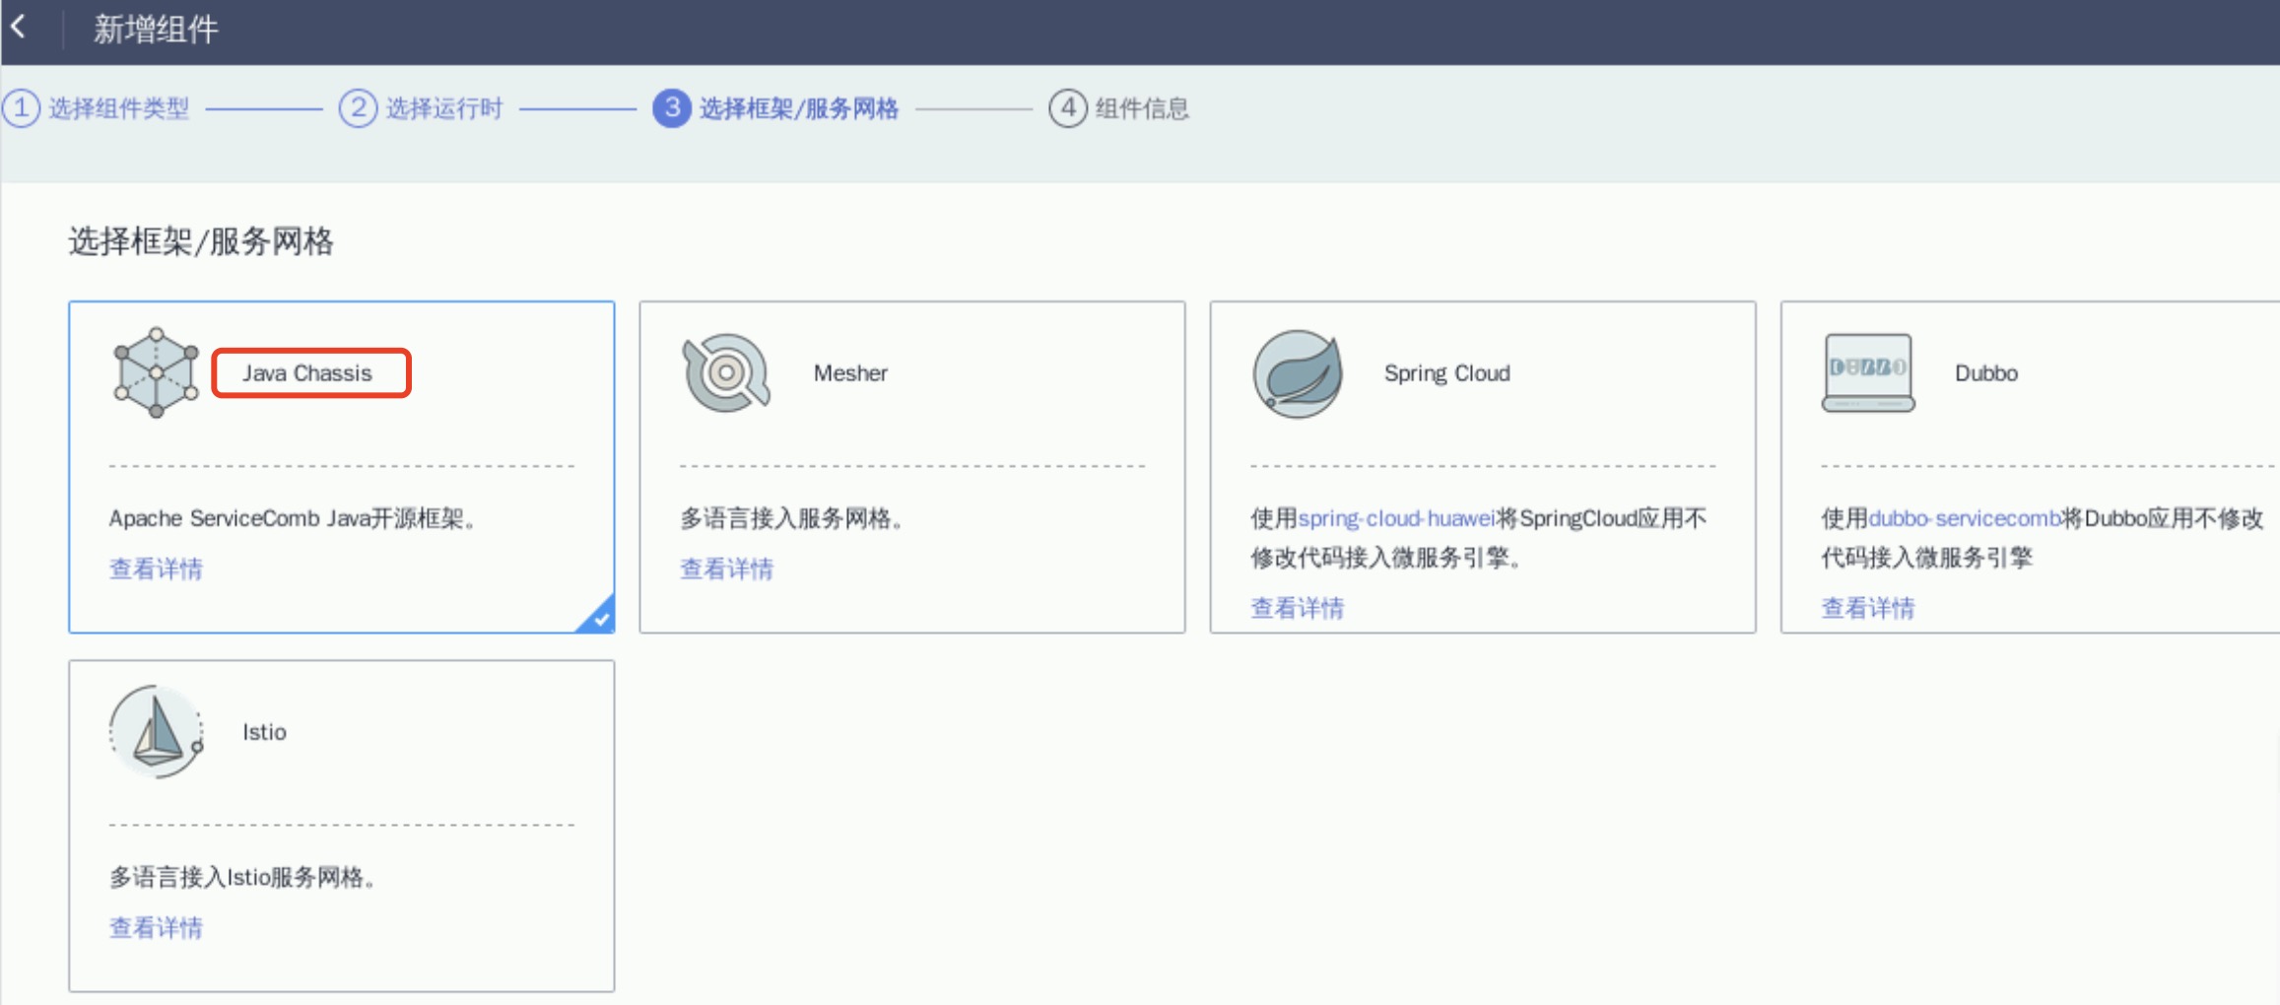Open 查看详情 link under Spring Cloud
Viewport: 2280px width, 1005px height.
click(1297, 608)
